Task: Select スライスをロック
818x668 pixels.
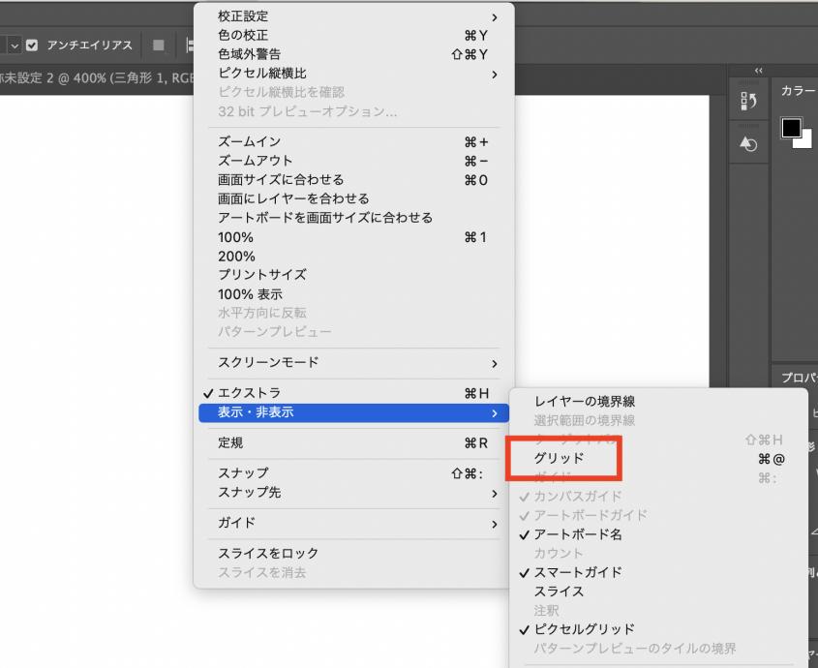Action: [x=353, y=553]
